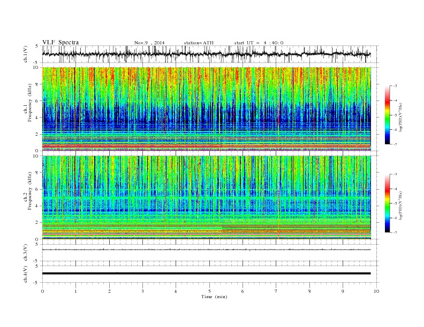Image resolution: width=424 pixels, height=327 pixels.
Task: Click the "Time (min)" axis title
Action: [214, 297]
